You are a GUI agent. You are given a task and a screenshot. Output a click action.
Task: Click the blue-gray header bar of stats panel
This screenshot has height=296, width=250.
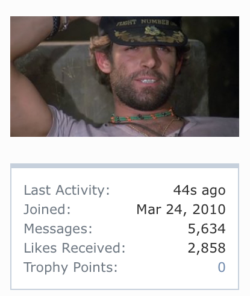[x=125, y=166]
